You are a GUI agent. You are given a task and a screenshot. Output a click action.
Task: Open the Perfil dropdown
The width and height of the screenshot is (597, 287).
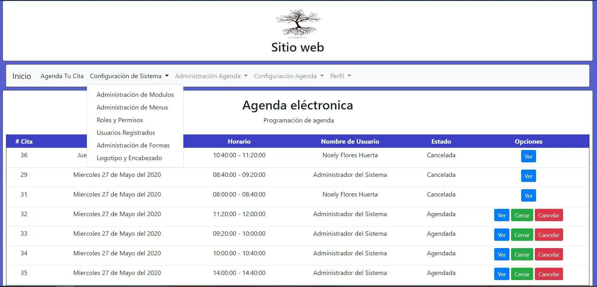[340, 76]
